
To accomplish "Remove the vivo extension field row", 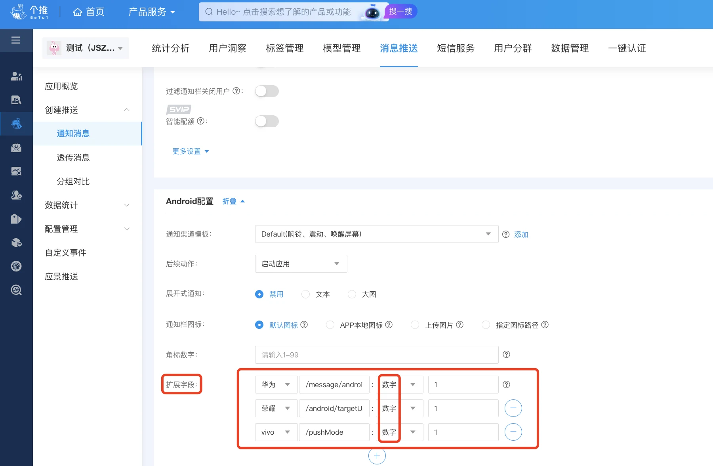I will pos(513,432).
